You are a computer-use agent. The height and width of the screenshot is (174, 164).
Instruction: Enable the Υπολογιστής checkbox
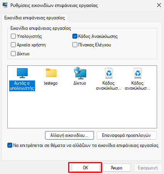[x=13, y=36]
